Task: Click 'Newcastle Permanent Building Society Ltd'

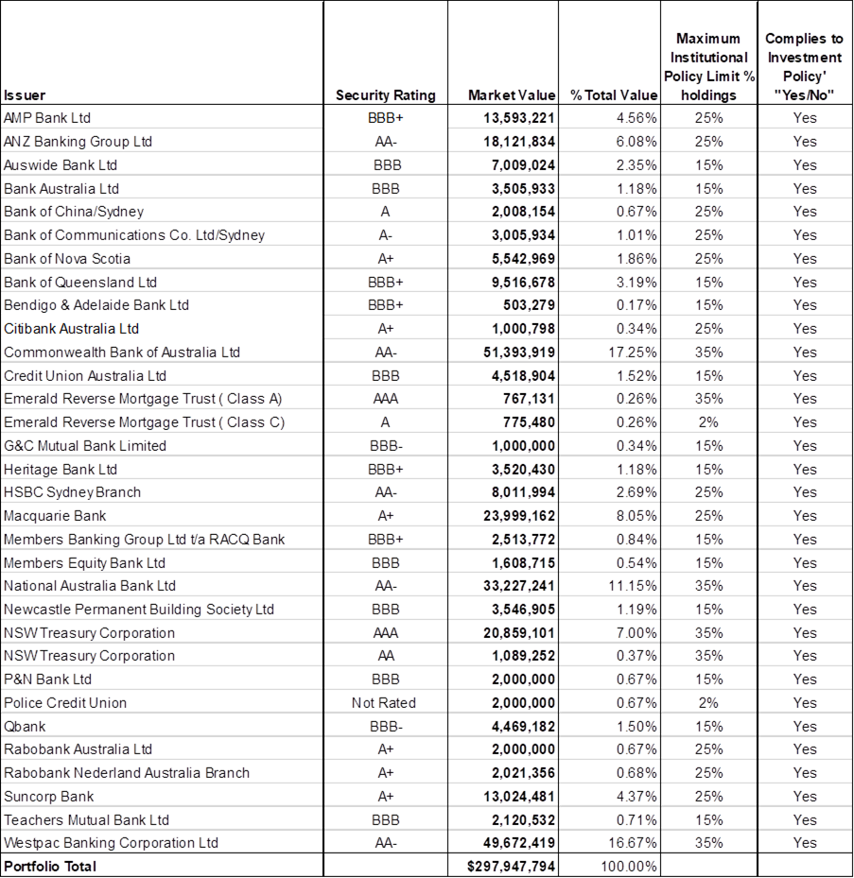Action: click(139, 610)
